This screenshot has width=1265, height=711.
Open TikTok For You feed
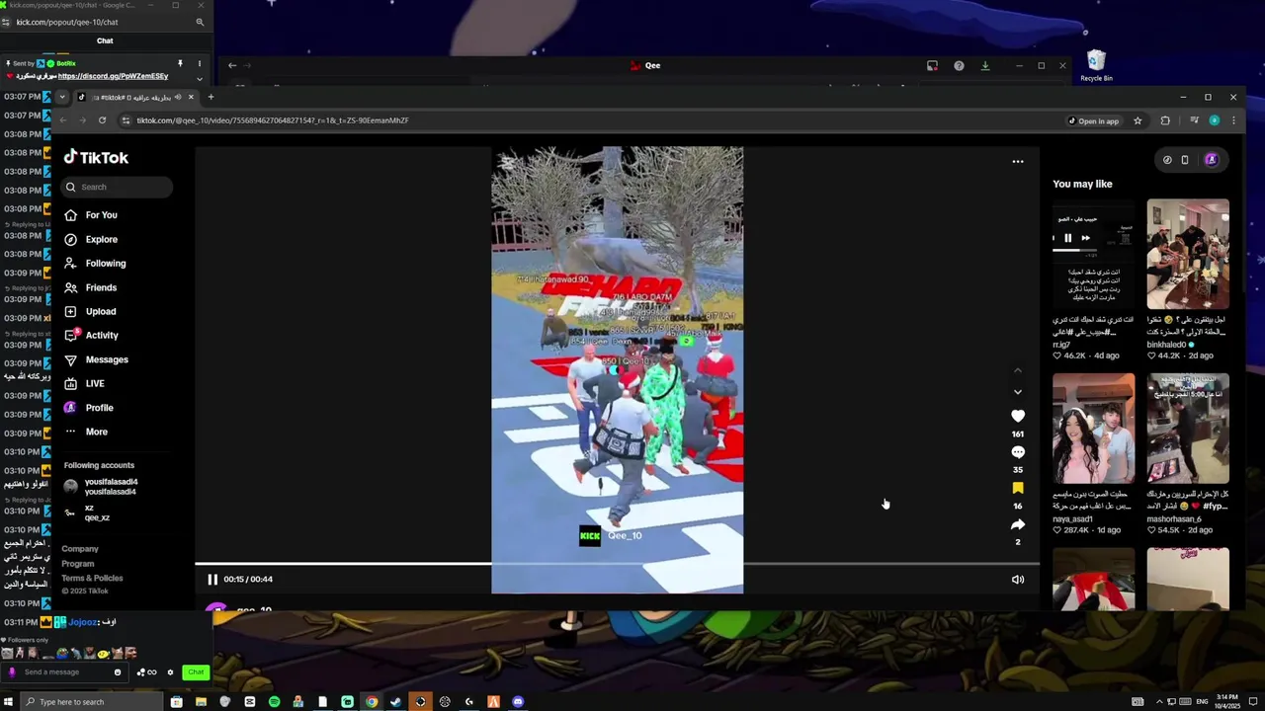coord(91,215)
